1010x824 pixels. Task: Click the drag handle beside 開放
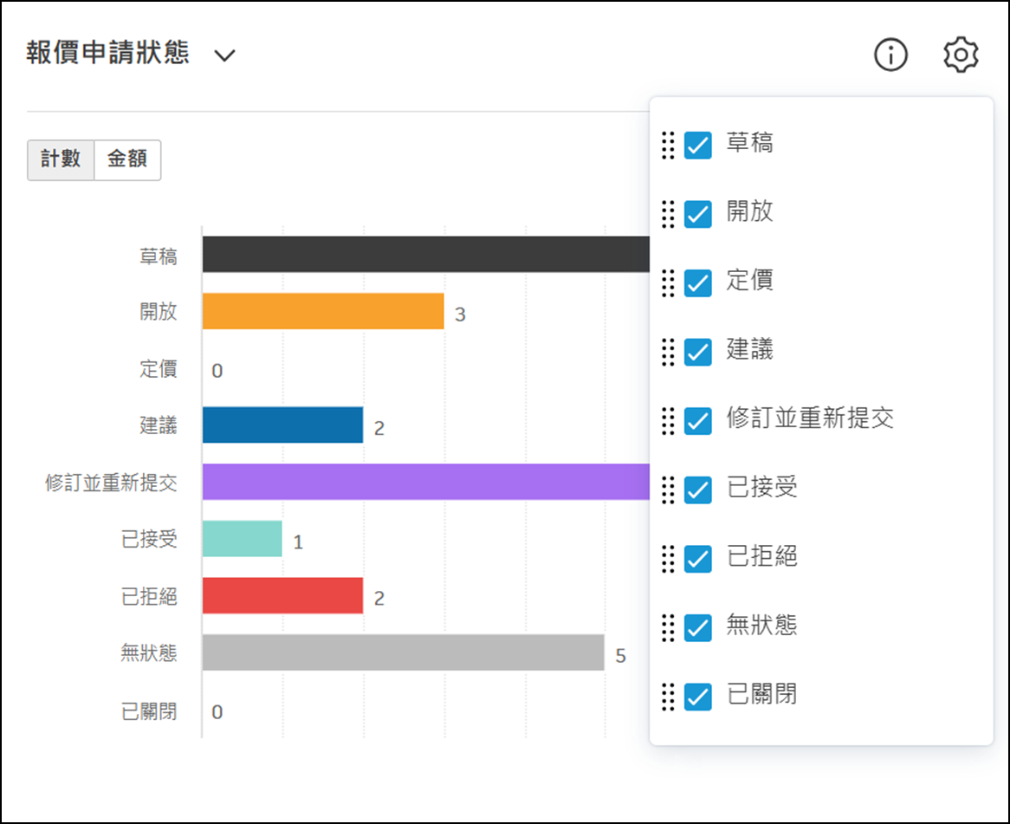[x=668, y=214]
